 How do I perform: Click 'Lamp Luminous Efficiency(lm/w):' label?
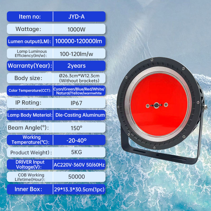[x=31, y=54]
